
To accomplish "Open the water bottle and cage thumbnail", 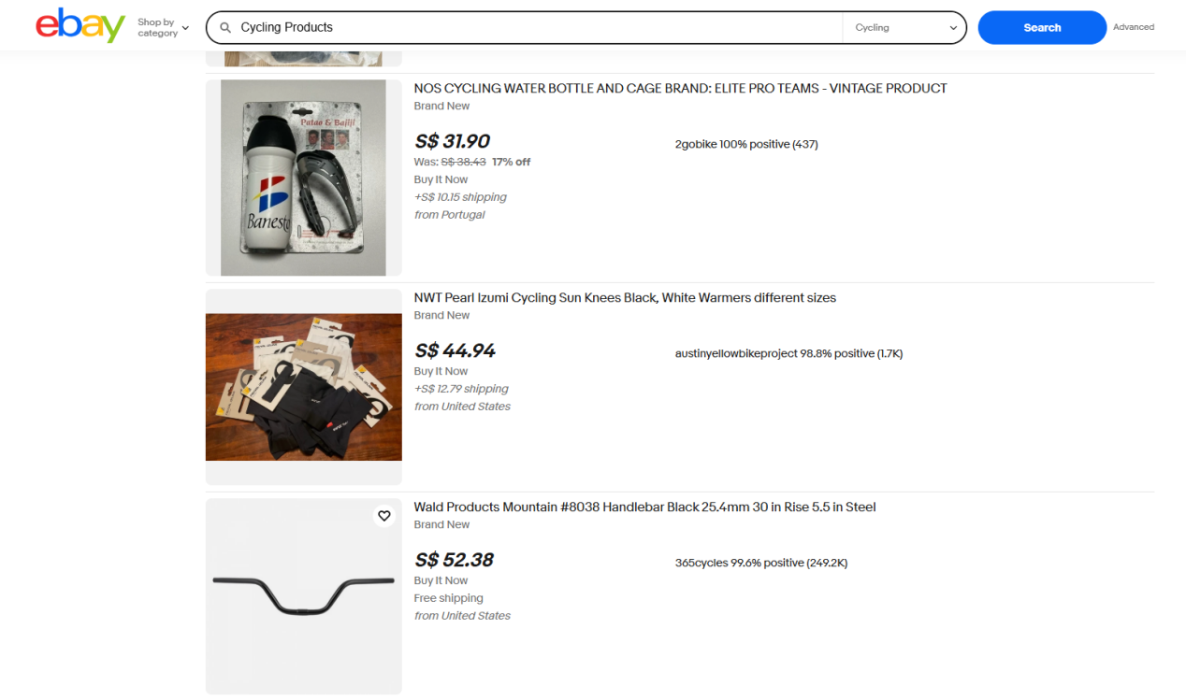I will point(303,178).
